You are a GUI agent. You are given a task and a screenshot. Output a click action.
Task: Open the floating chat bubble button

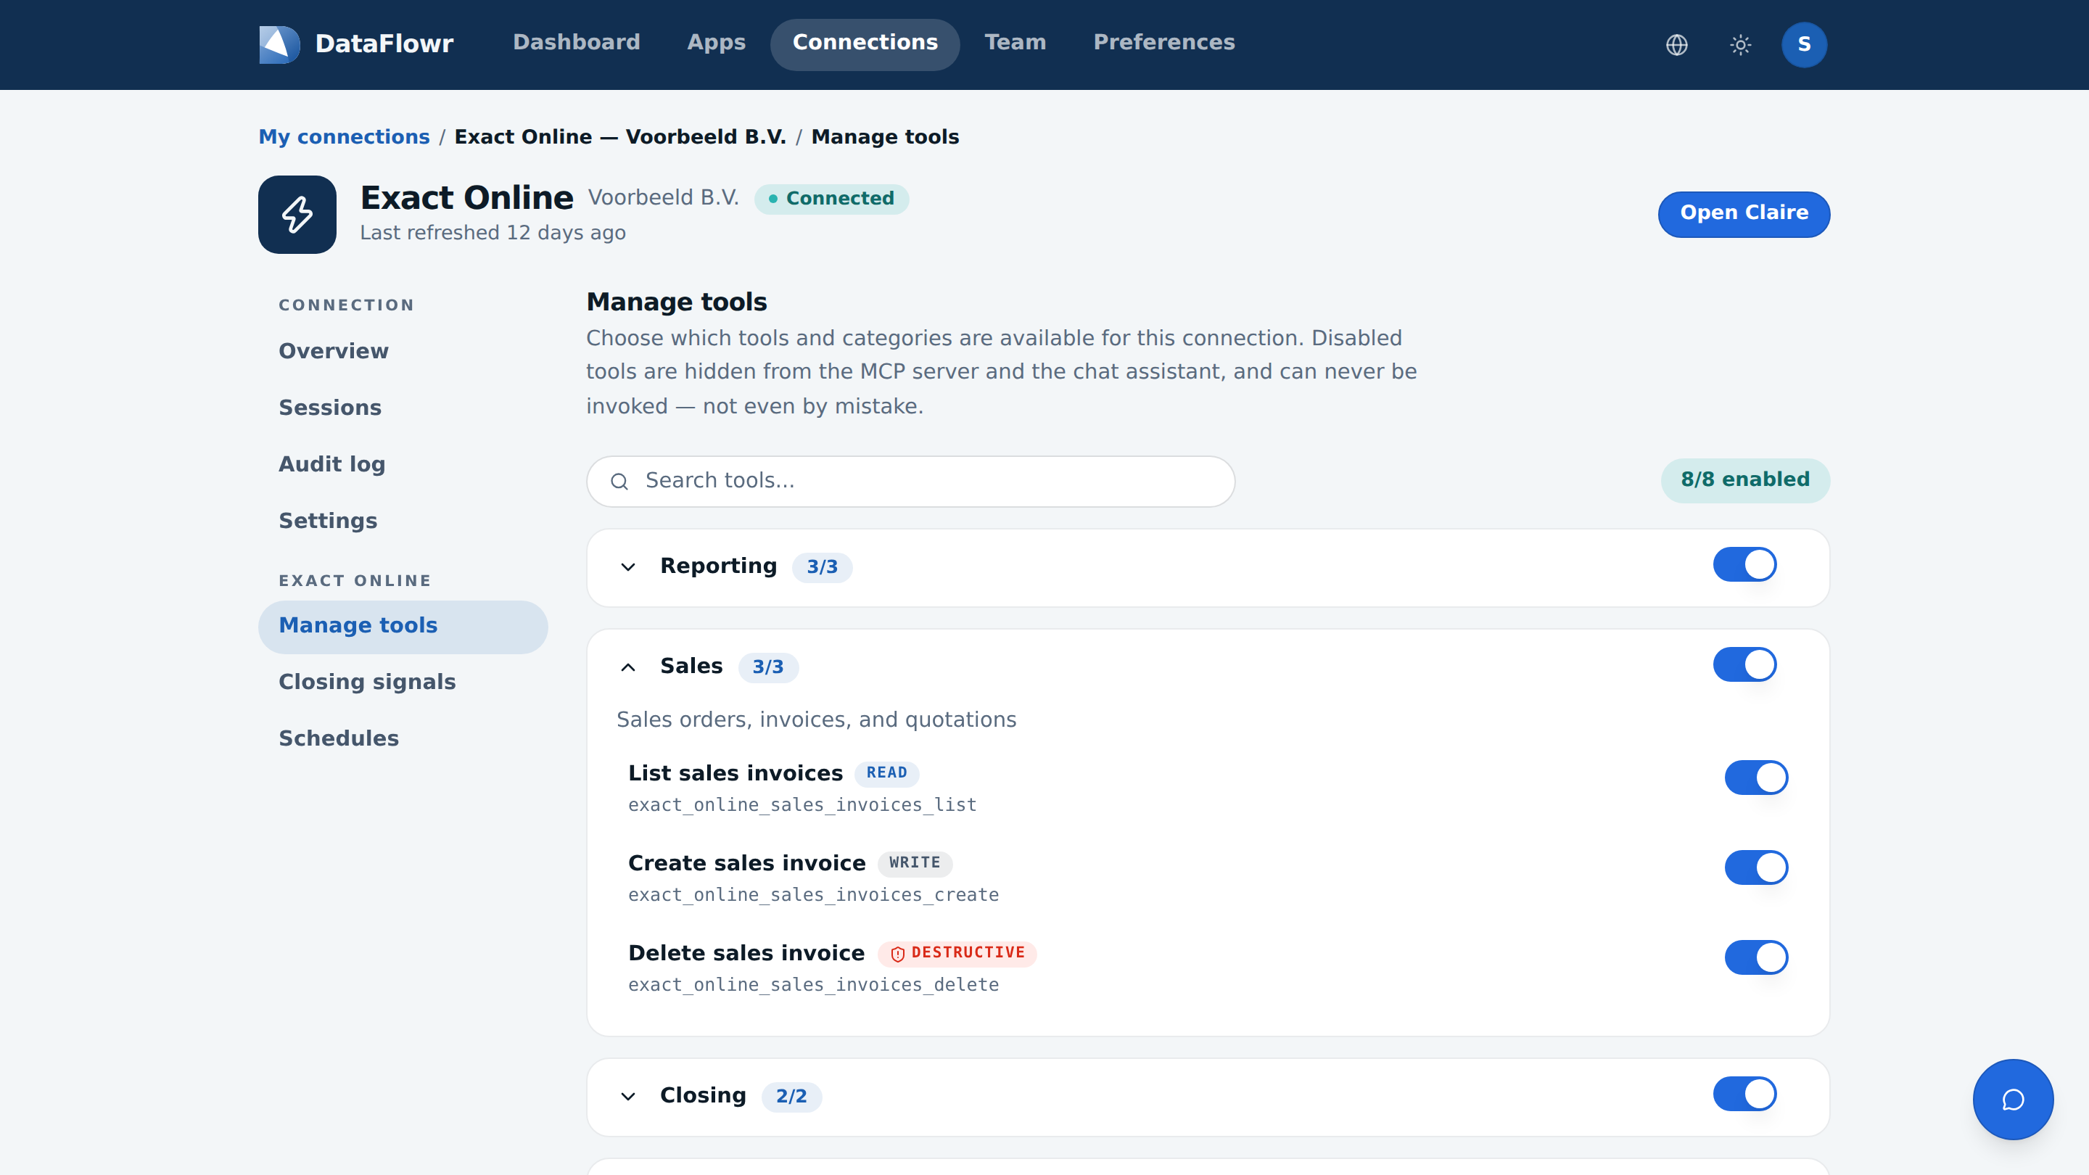click(2013, 1099)
